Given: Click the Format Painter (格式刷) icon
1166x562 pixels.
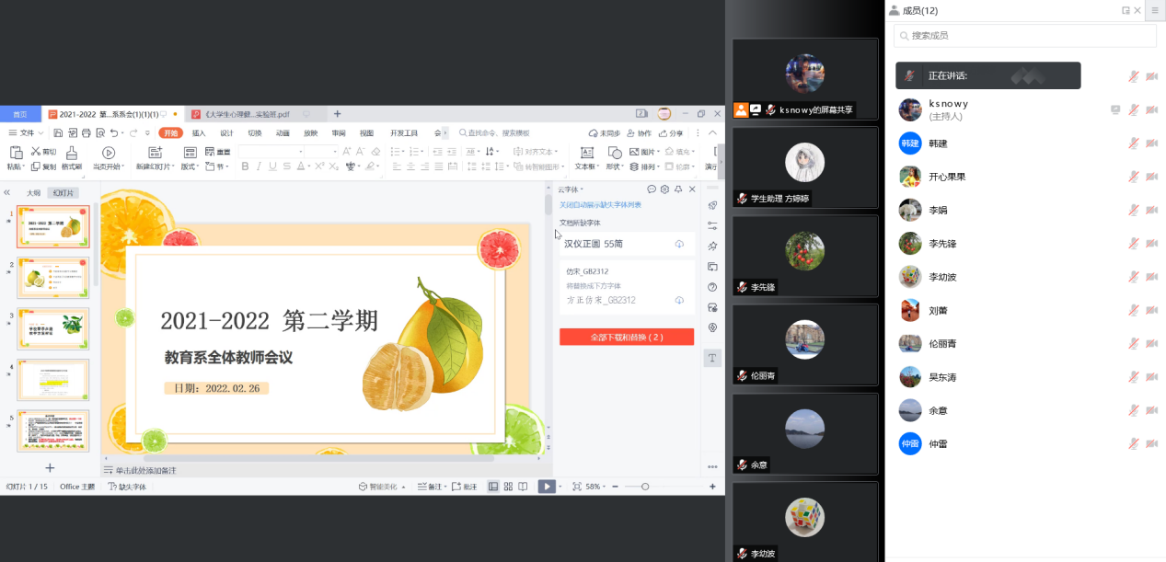Looking at the screenshot, I should (72, 152).
